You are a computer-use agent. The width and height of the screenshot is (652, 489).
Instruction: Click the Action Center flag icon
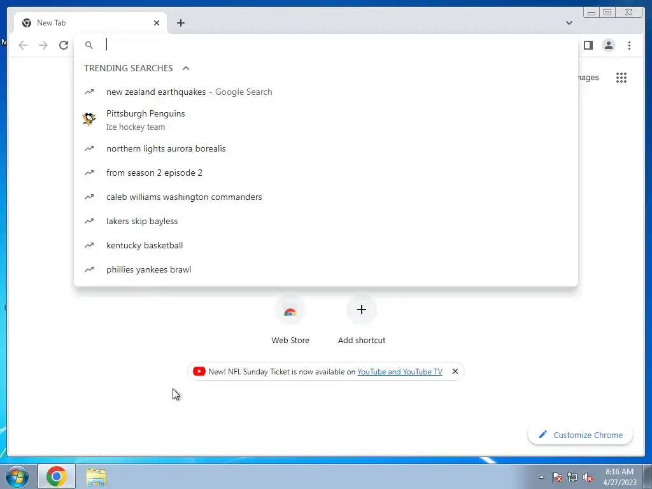[x=556, y=478]
